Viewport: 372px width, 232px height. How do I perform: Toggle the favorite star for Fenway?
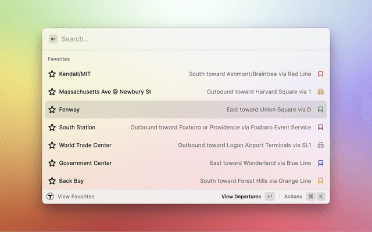pos(52,110)
